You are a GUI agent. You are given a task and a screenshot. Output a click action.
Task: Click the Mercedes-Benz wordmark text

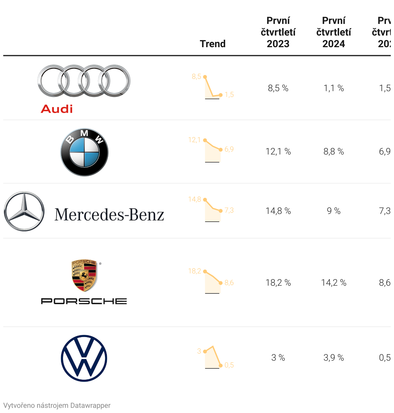coord(109,215)
